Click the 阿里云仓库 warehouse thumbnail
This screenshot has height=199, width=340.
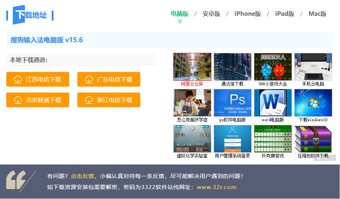192,67
